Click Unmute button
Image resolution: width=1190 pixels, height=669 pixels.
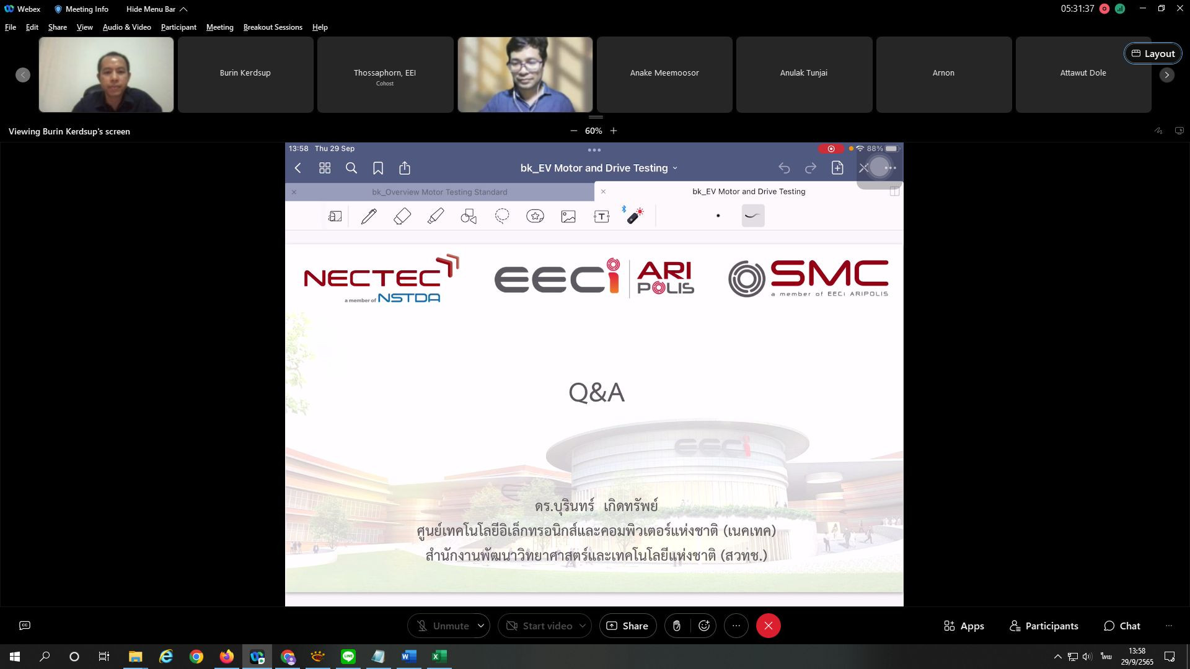coord(442,626)
